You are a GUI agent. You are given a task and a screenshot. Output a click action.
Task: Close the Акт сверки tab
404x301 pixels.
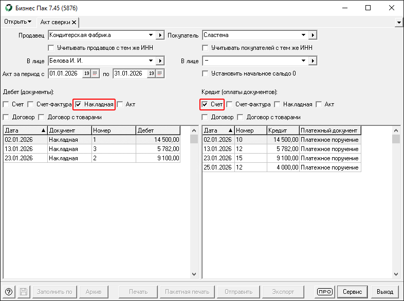pyautogui.click(x=74, y=22)
